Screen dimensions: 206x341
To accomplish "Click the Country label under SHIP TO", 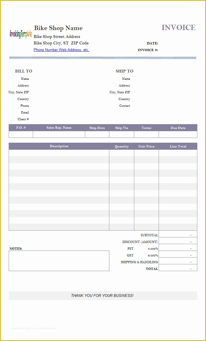I will [124, 99].
